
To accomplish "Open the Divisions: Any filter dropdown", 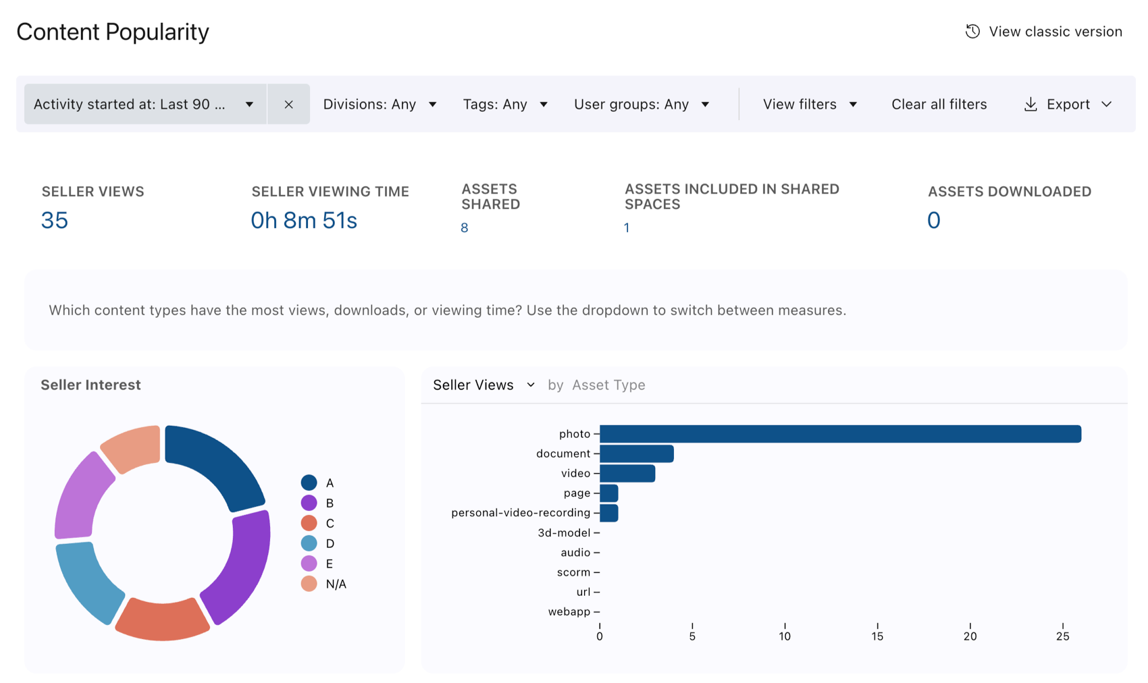I will pos(380,104).
